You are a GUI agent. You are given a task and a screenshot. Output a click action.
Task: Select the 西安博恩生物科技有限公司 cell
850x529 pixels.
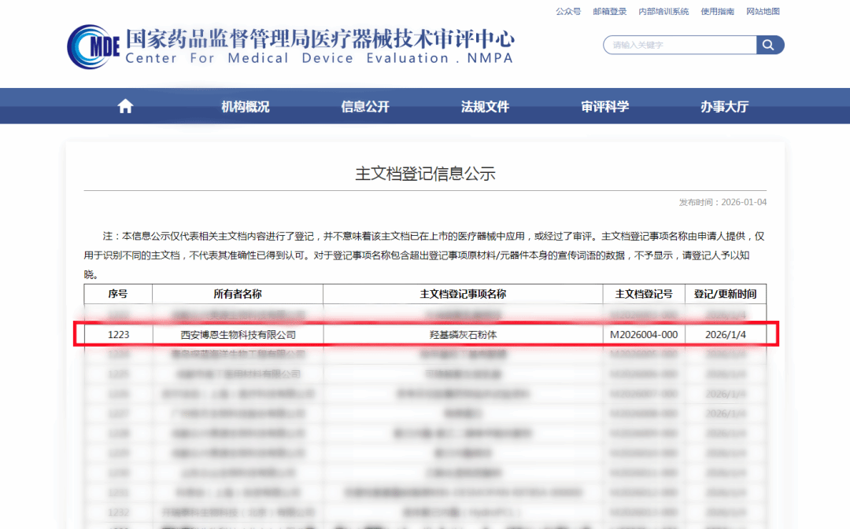238,335
